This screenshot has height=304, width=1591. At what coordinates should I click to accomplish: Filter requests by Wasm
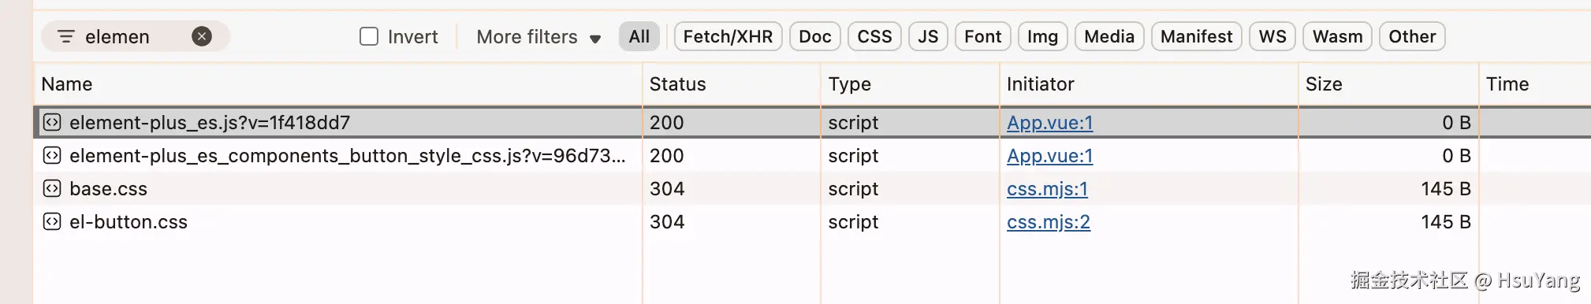pyautogui.click(x=1337, y=36)
